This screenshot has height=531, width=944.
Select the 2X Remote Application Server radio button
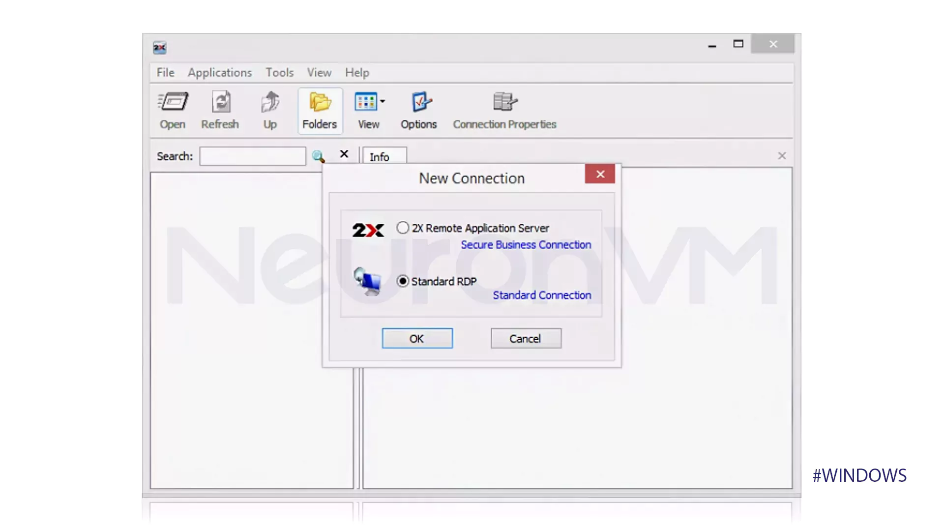[401, 228]
